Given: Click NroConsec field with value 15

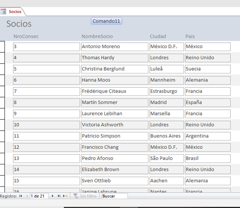Looking at the screenshot, I should click(x=46, y=181).
